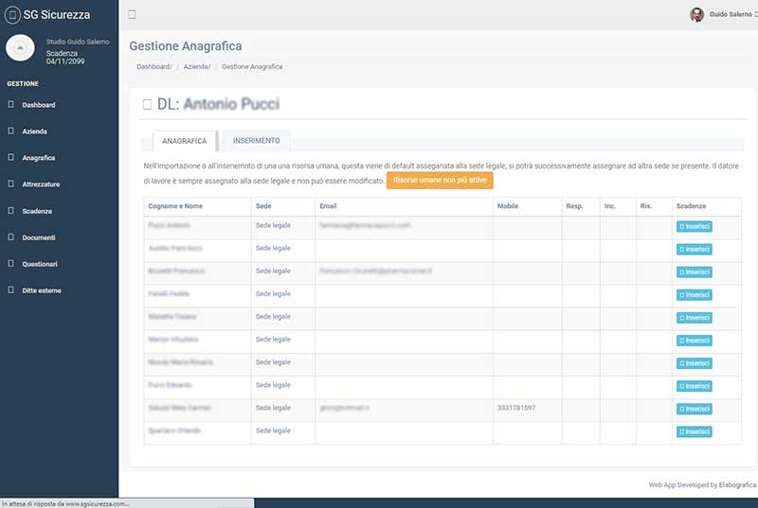Click the icon beside Dashboard in the sidebar
The image size is (758, 508).
pyautogui.click(x=10, y=104)
